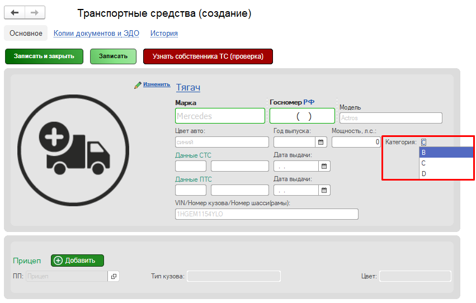
Task: Switch to Копии документов и ЭДО tab
Action: tap(96, 33)
